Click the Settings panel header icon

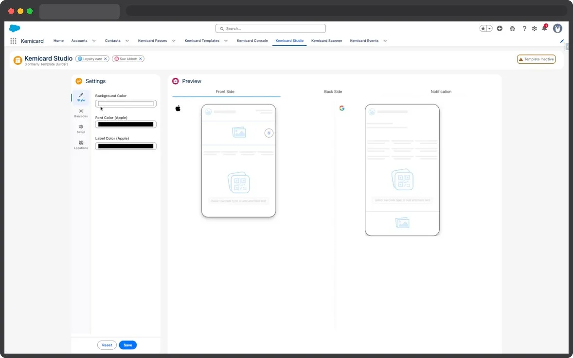[x=79, y=81]
